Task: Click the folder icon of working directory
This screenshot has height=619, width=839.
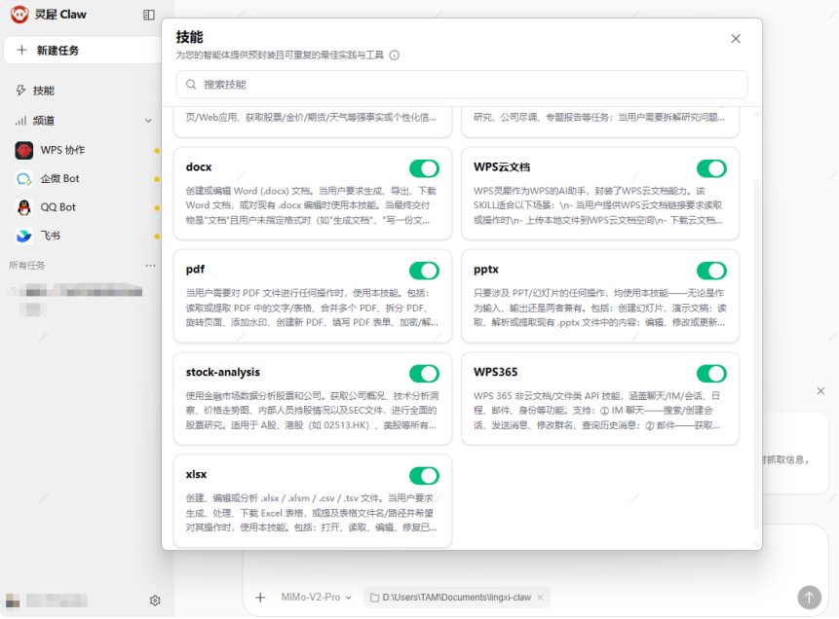Action: click(x=374, y=598)
